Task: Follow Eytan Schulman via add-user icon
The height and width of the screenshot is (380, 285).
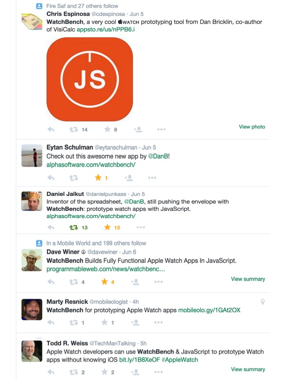Action: 129,178
